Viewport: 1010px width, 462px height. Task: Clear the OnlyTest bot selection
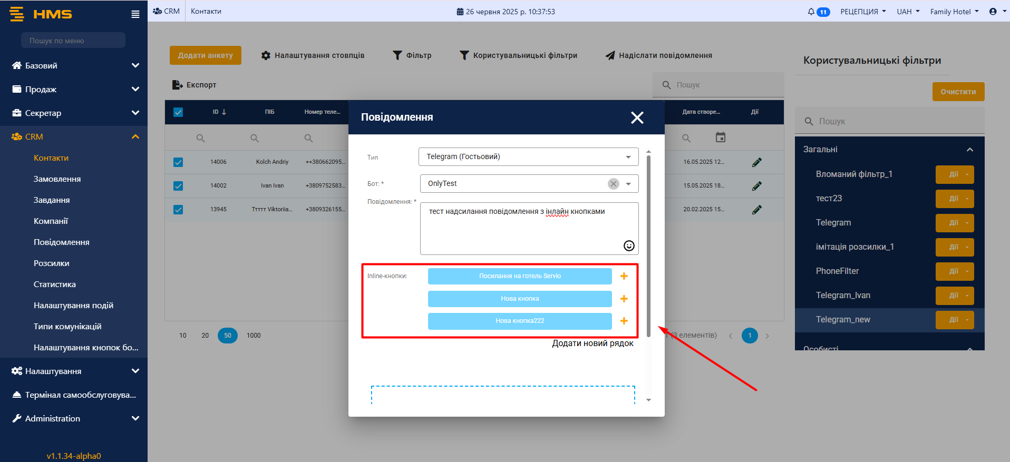pos(613,184)
